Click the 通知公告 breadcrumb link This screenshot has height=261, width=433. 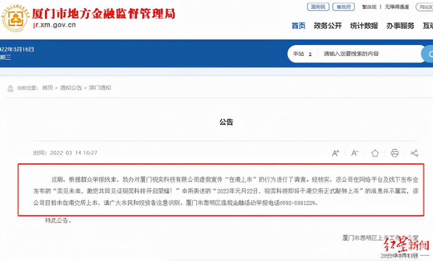point(71,88)
